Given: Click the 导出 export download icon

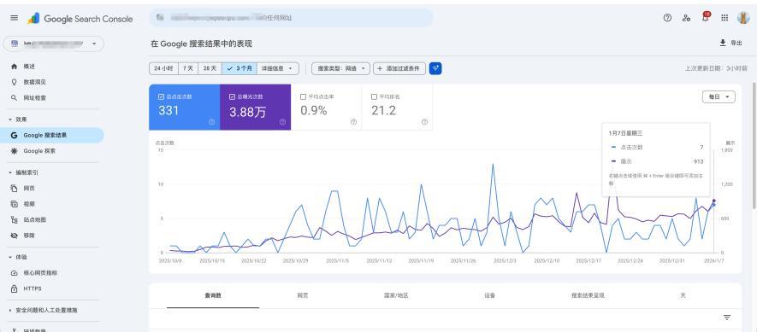Looking at the screenshot, I should coord(723,43).
